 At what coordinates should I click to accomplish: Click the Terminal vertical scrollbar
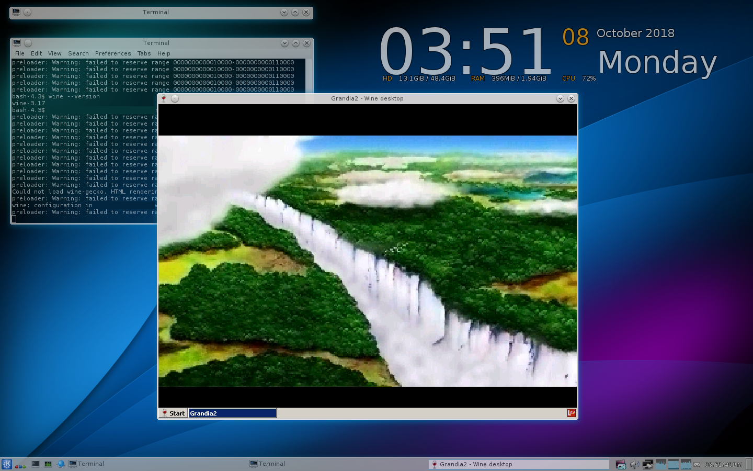click(309, 75)
